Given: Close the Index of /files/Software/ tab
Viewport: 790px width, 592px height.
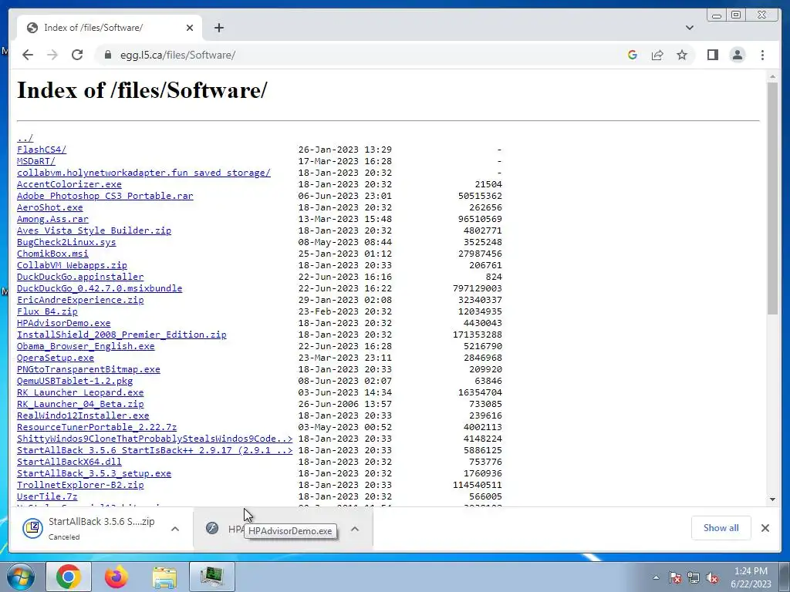Looking at the screenshot, I should click(190, 28).
